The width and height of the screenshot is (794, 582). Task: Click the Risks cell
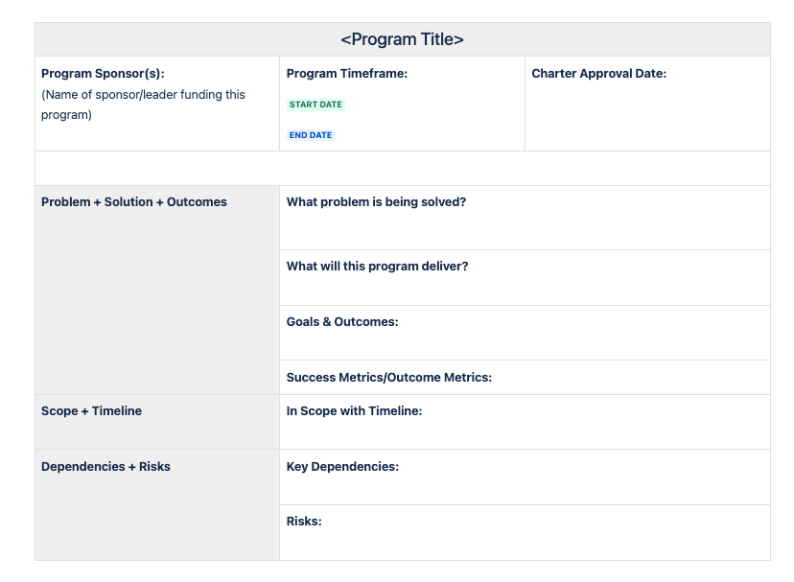(525, 532)
